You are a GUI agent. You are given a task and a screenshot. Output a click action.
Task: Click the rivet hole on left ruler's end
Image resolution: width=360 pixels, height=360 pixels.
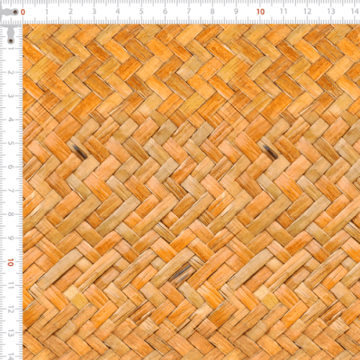click(11, 41)
